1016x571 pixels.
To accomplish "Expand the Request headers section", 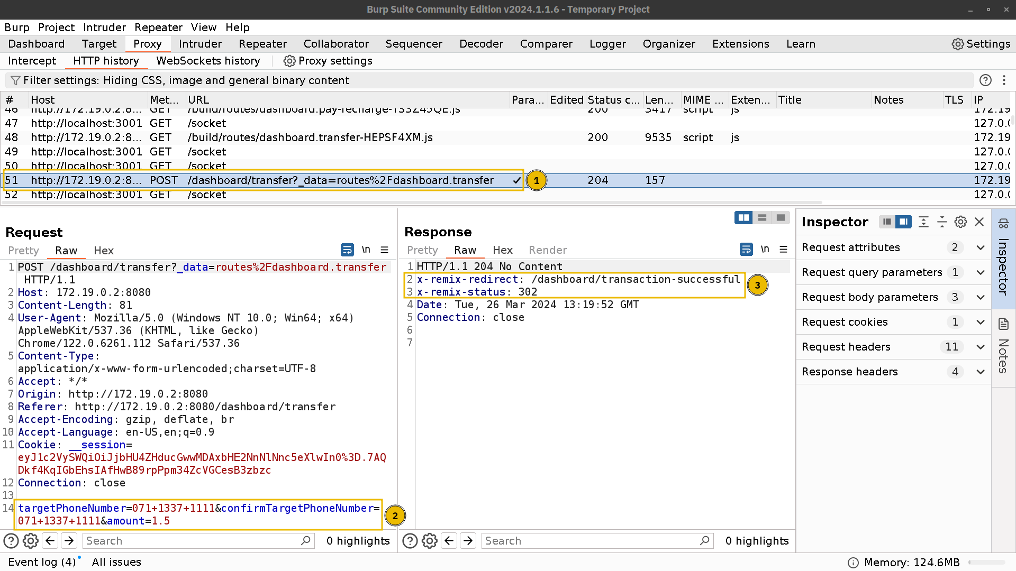I will [x=980, y=347].
